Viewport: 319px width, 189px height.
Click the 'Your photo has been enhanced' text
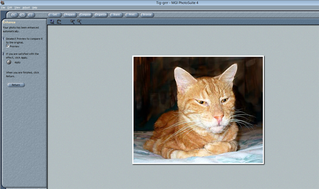click(21, 29)
